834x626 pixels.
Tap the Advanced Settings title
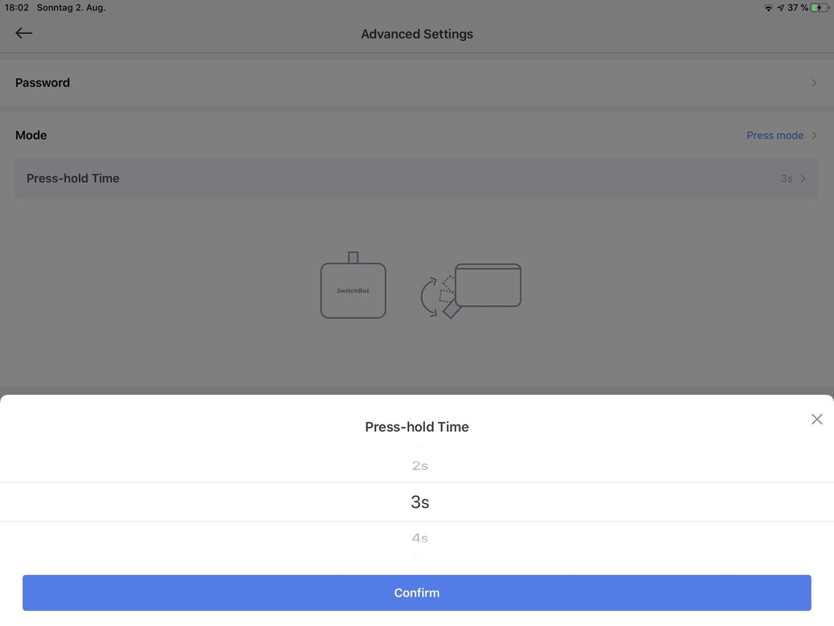(x=417, y=34)
